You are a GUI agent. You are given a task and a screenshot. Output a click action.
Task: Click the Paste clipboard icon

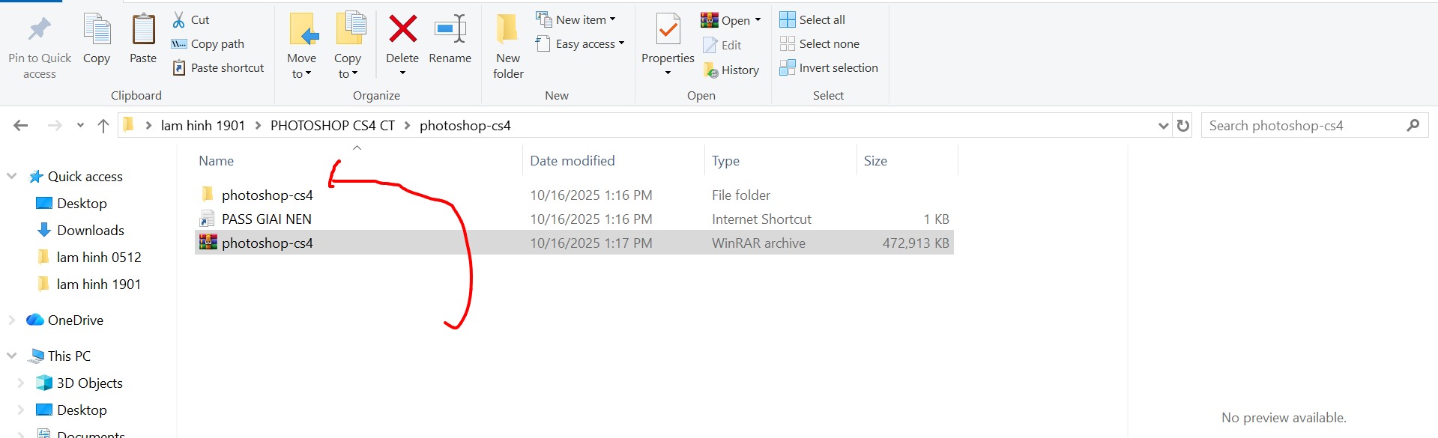[143, 30]
